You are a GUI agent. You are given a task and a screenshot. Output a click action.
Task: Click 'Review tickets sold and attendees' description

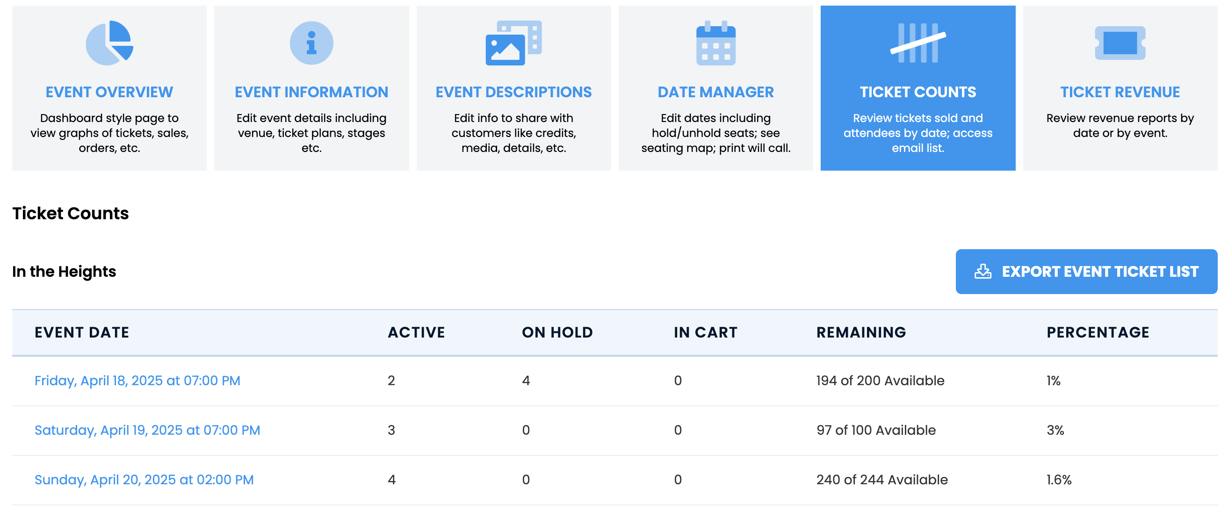(x=917, y=133)
